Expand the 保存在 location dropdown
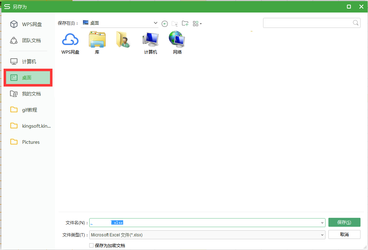Viewport: 368px width, 250px height. [x=156, y=23]
